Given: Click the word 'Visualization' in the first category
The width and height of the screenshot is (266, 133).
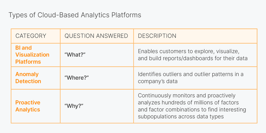Looking at the screenshot, I should tap(32, 55).
